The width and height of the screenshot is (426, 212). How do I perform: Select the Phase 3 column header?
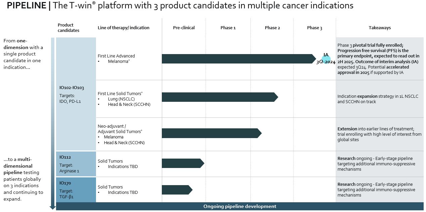click(x=315, y=28)
